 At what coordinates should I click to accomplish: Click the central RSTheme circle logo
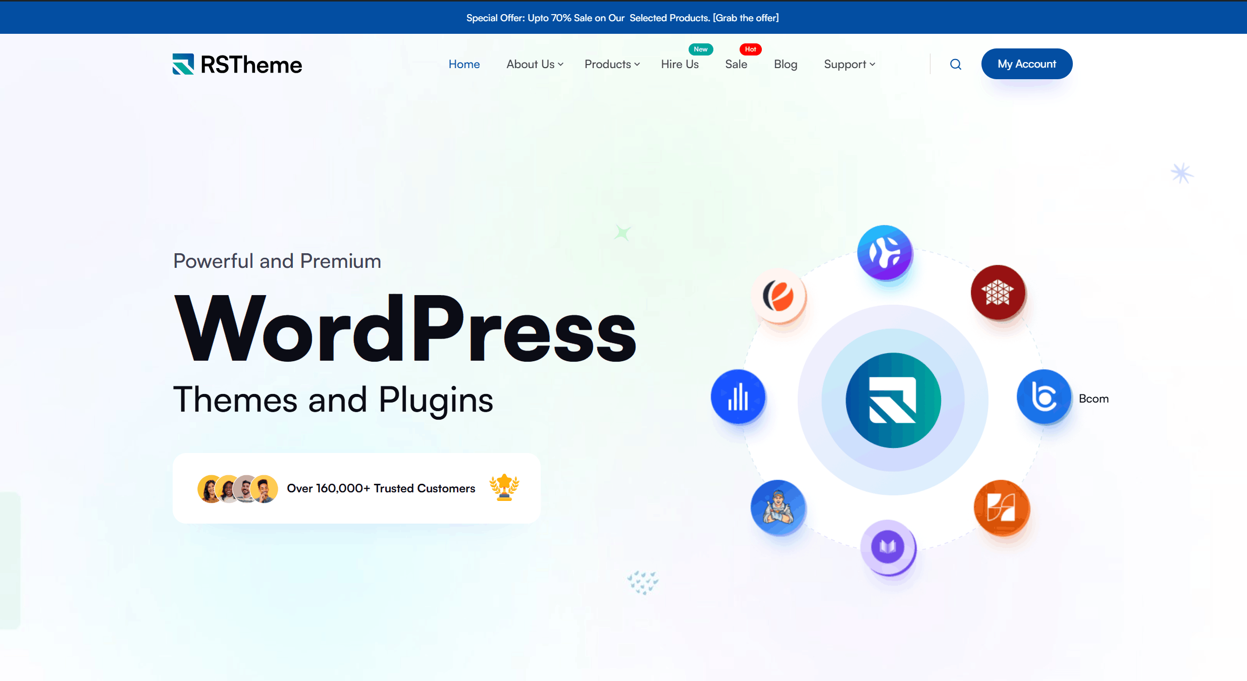pos(893,400)
